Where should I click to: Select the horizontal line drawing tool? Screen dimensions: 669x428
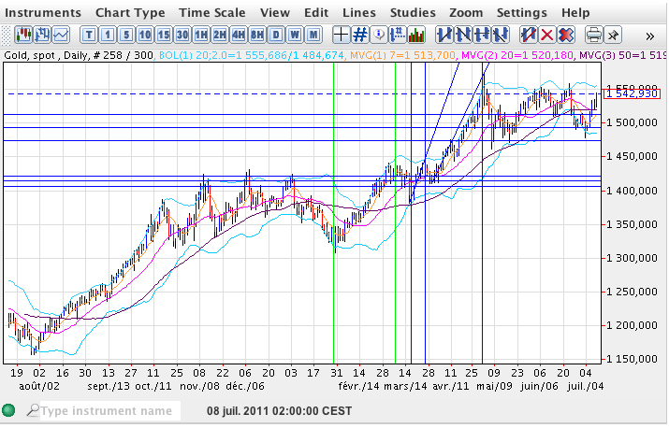[482, 35]
